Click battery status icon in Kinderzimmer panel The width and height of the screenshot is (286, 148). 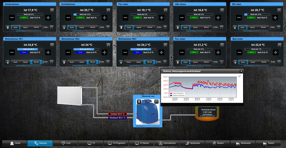coord(8,27)
